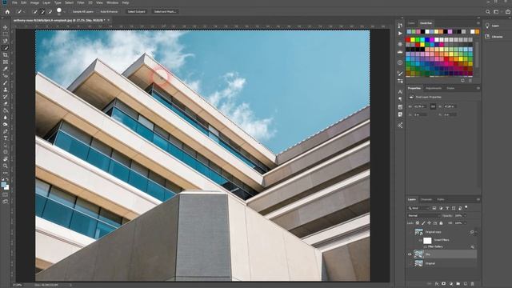Select the Zoom tool

[x=6, y=166]
